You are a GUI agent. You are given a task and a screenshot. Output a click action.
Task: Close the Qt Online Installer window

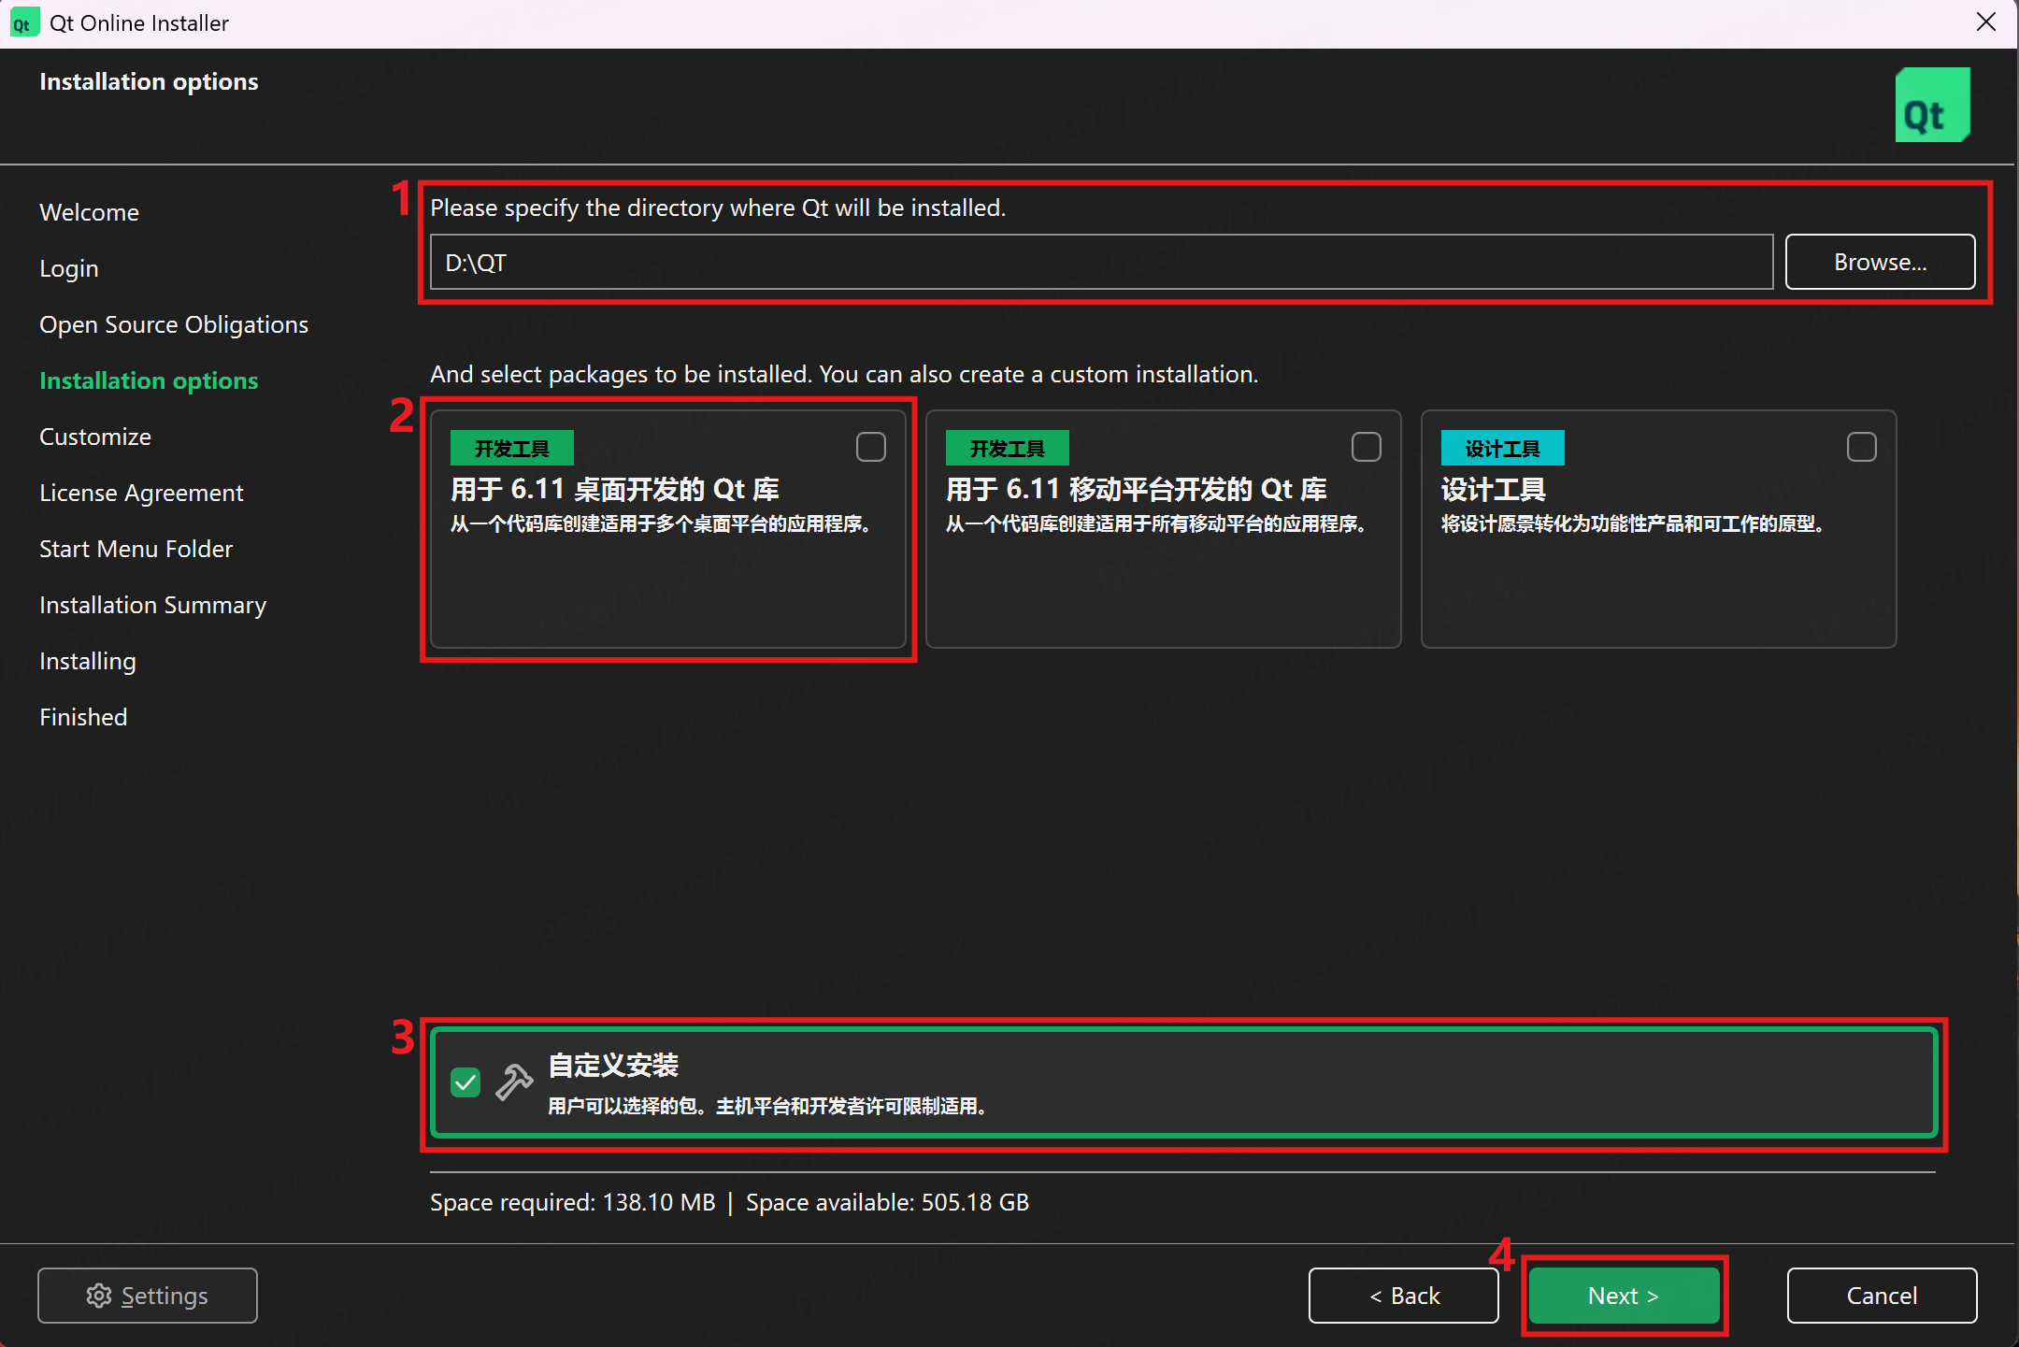click(1986, 21)
